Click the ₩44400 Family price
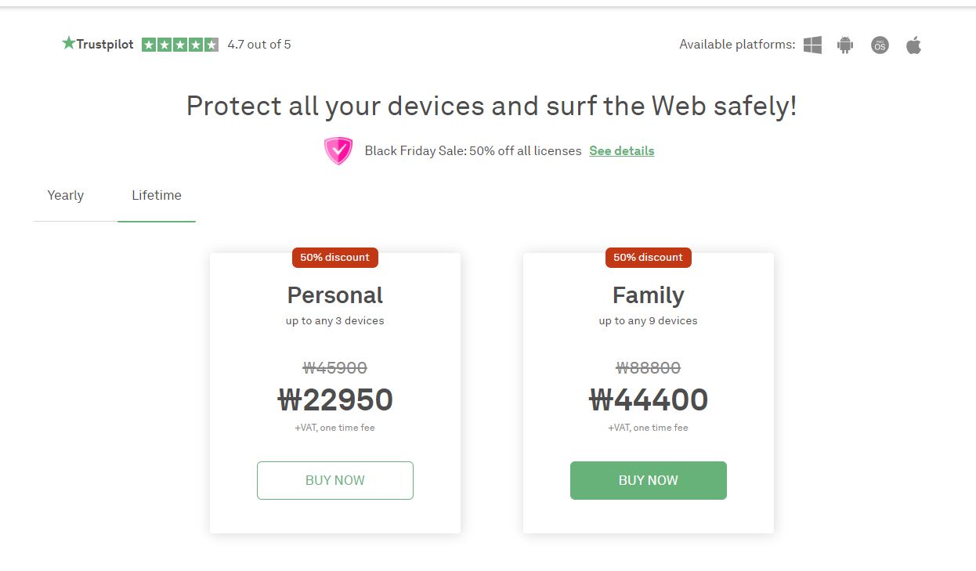 648,400
